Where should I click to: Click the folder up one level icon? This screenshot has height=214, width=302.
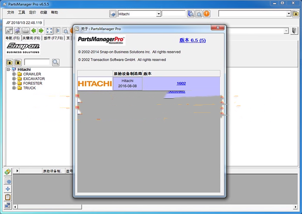pyautogui.click(x=9, y=62)
